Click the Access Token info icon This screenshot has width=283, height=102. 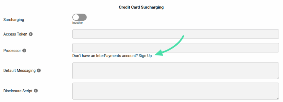click(31, 34)
